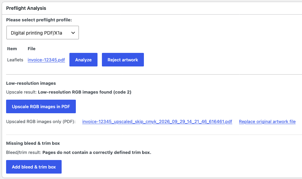Click 'Low-resolution RGB images found (code 2)' text
Viewport: 302px width, 179px height.
(85, 92)
